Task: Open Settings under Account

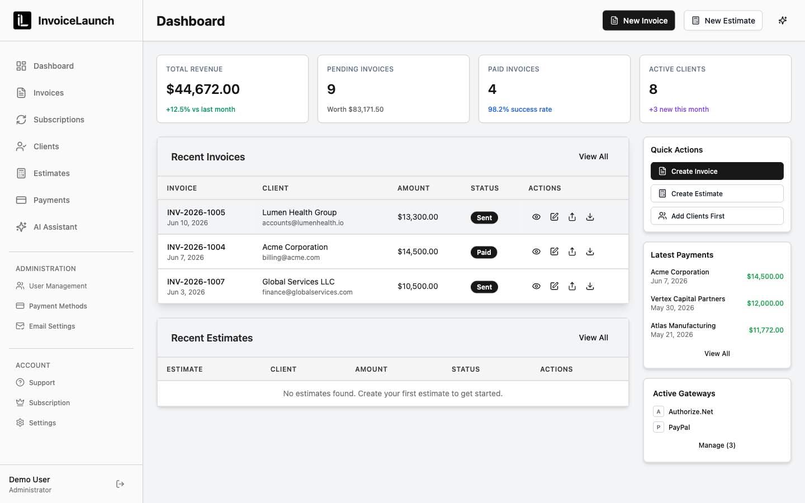Action: click(x=71, y=423)
